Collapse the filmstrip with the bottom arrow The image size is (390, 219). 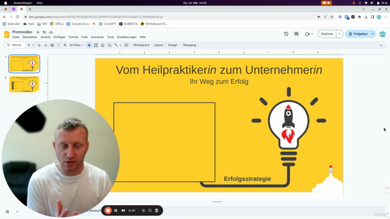click(x=17, y=212)
